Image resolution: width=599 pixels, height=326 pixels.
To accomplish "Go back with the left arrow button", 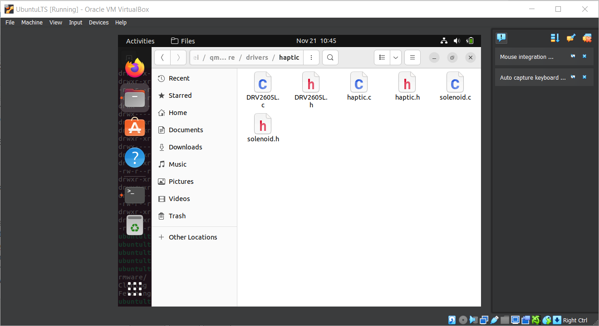I will click(162, 58).
